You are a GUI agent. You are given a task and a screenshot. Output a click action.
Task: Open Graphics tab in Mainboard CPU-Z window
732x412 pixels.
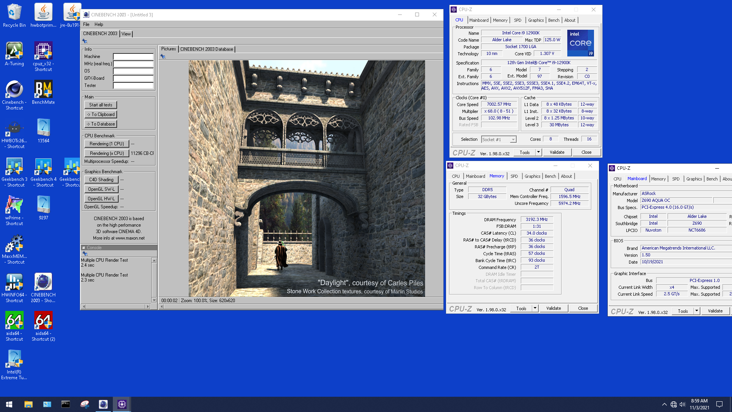[x=694, y=179]
